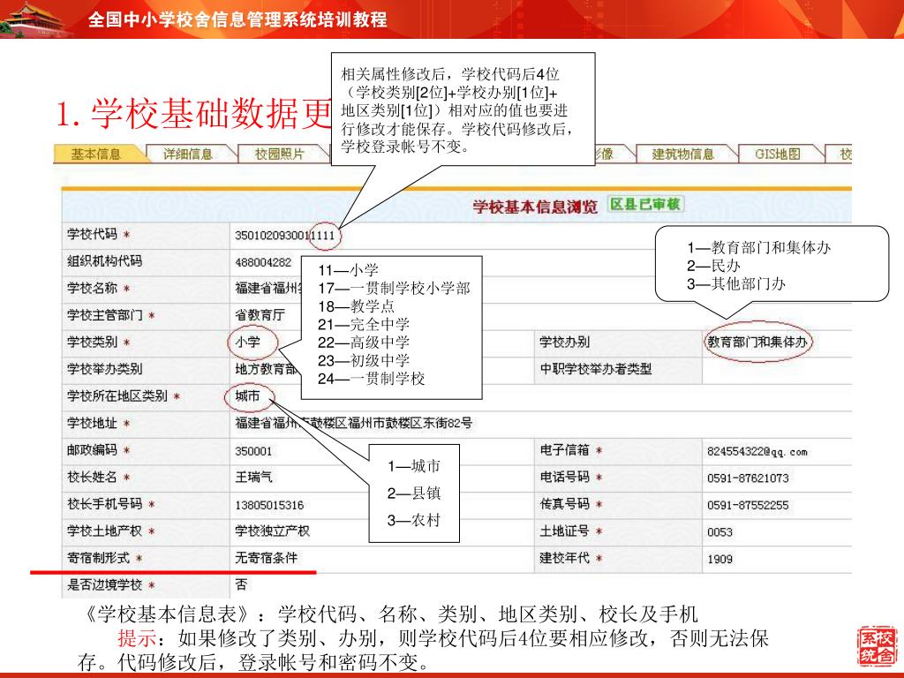This screenshot has width=904, height=678.
Task: Select principal name 王瑞气
Action: [253, 478]
